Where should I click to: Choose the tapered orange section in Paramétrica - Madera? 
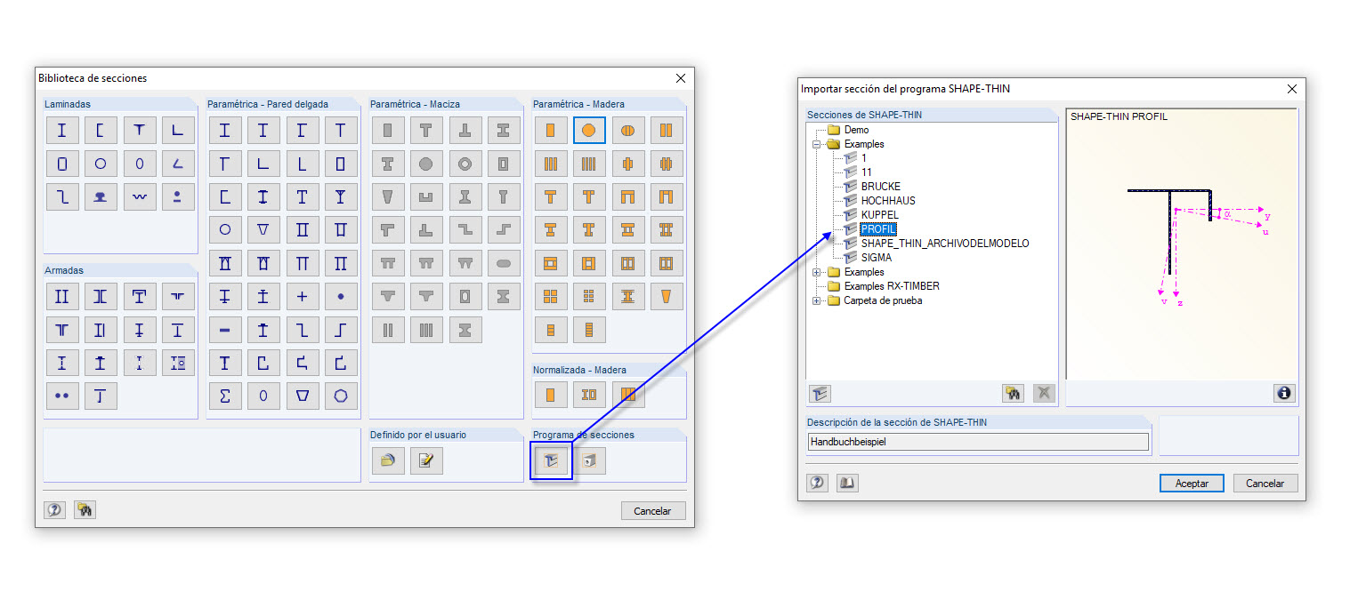pyautogui.click(x=667, y=297)
